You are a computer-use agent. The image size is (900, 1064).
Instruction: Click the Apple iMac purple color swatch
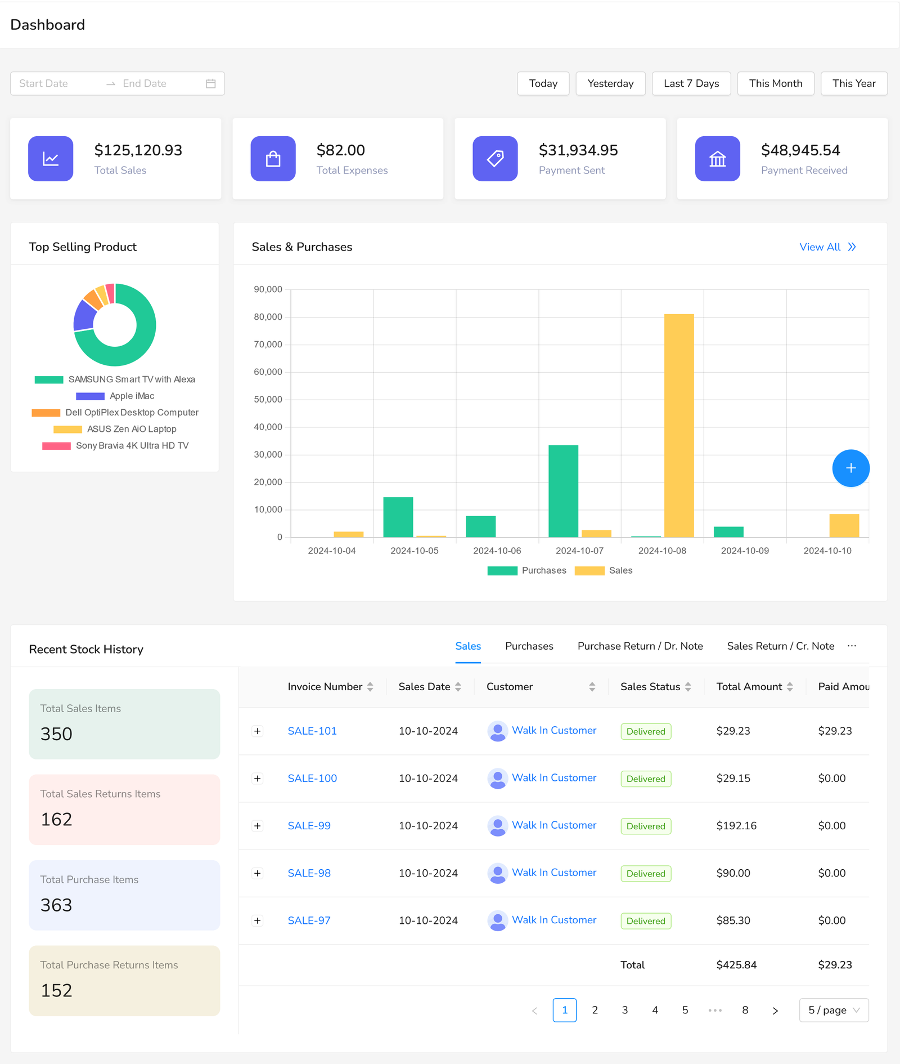90,396
